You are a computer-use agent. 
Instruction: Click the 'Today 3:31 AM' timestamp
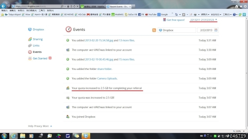[x=207, y=40]
